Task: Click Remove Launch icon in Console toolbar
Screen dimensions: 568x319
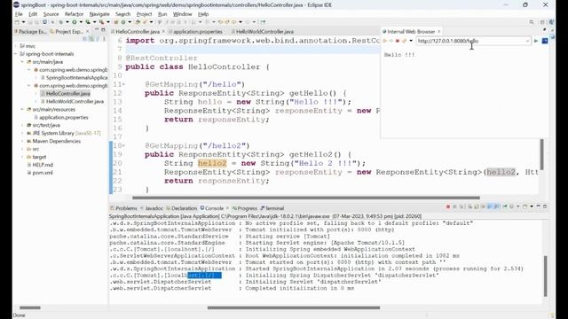Action: point(454,206)
